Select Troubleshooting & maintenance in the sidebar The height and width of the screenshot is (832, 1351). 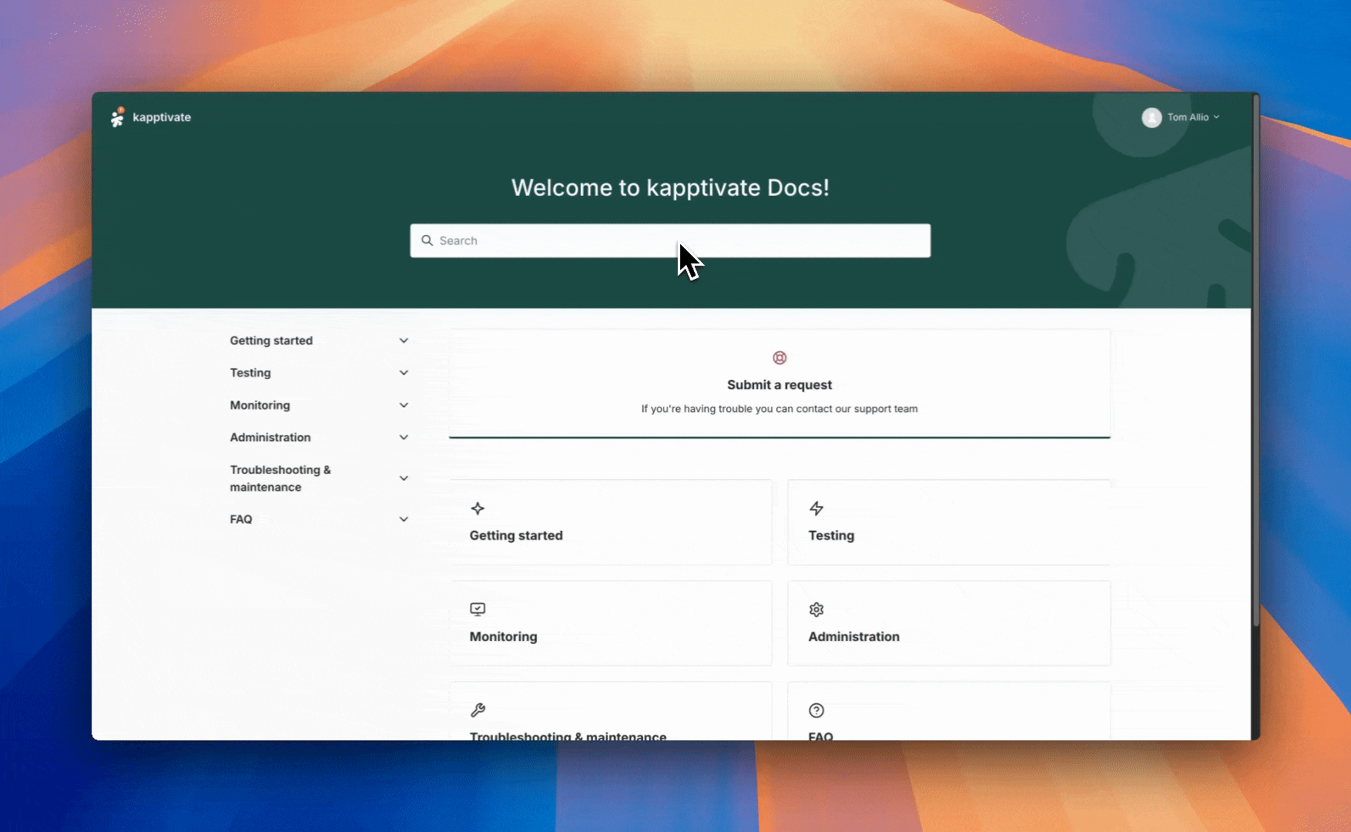click(x=280, y=478)
